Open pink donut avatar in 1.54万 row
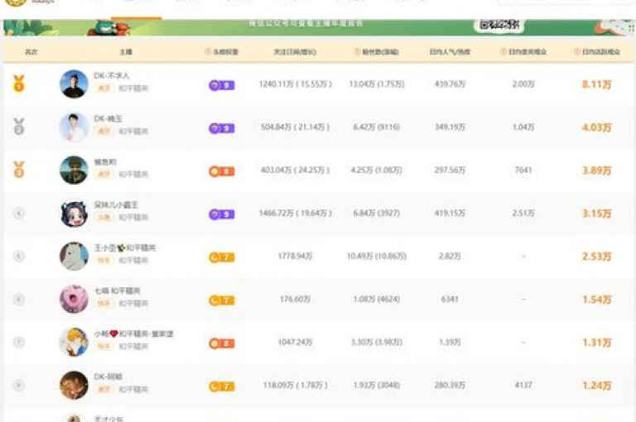636x422 pixels. [74, 300]
